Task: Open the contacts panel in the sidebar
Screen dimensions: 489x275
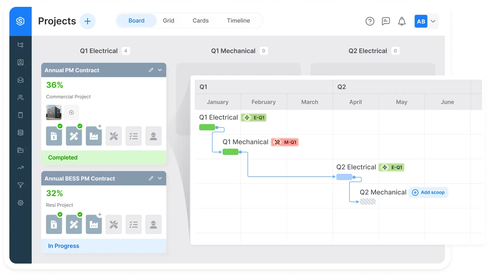Action: (21, 62)
